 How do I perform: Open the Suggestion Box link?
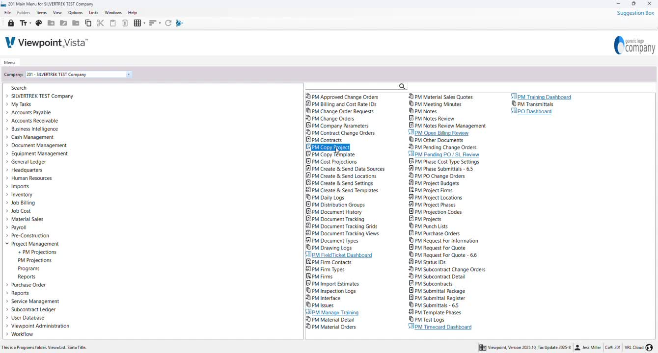(635, 13)
